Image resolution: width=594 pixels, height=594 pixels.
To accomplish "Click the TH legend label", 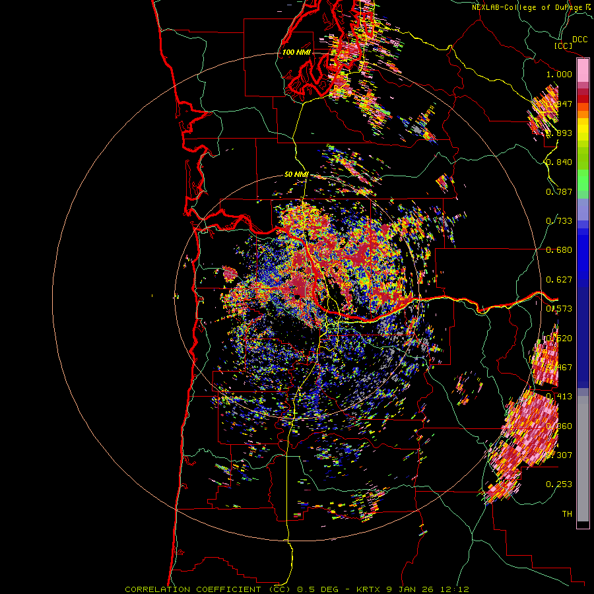I will click(x=567, y=513).
